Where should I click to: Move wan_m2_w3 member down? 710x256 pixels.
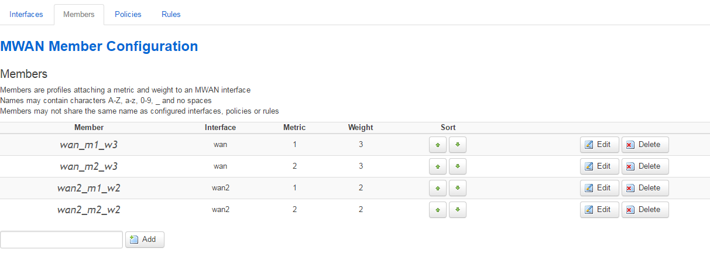458,166
